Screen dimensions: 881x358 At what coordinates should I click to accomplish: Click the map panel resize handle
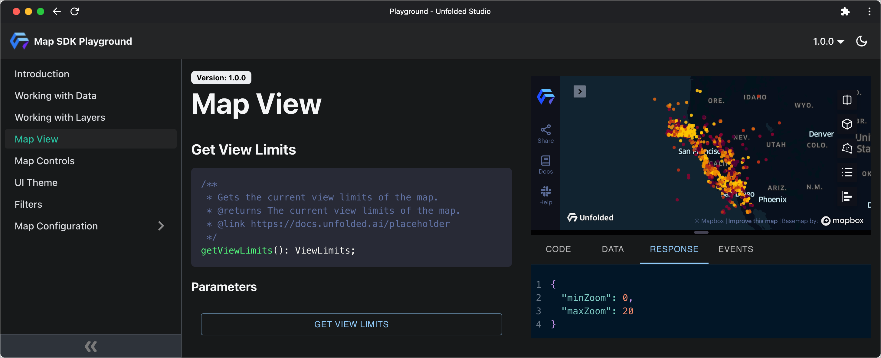701,232
